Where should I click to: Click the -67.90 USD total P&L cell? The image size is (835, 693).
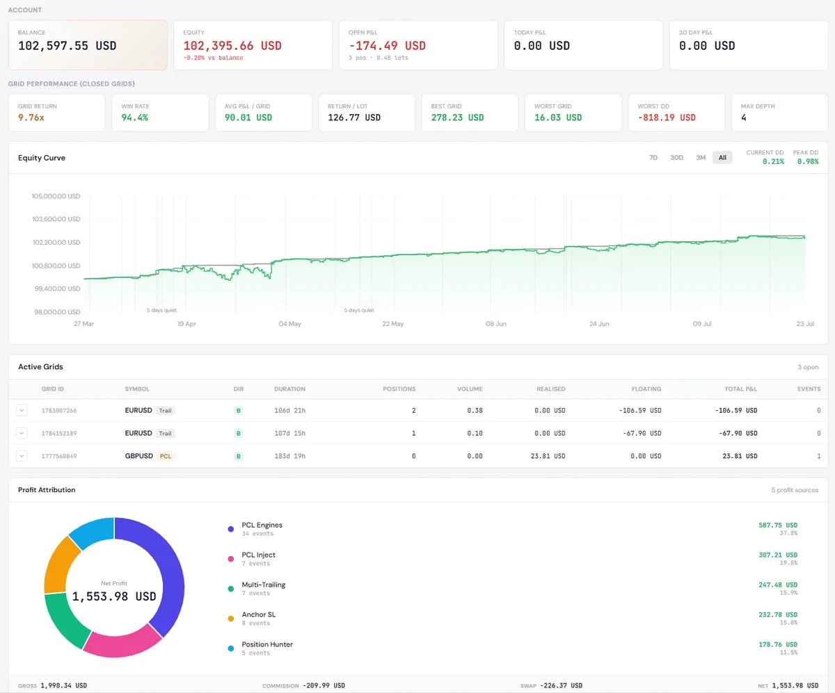coord(738,433)
